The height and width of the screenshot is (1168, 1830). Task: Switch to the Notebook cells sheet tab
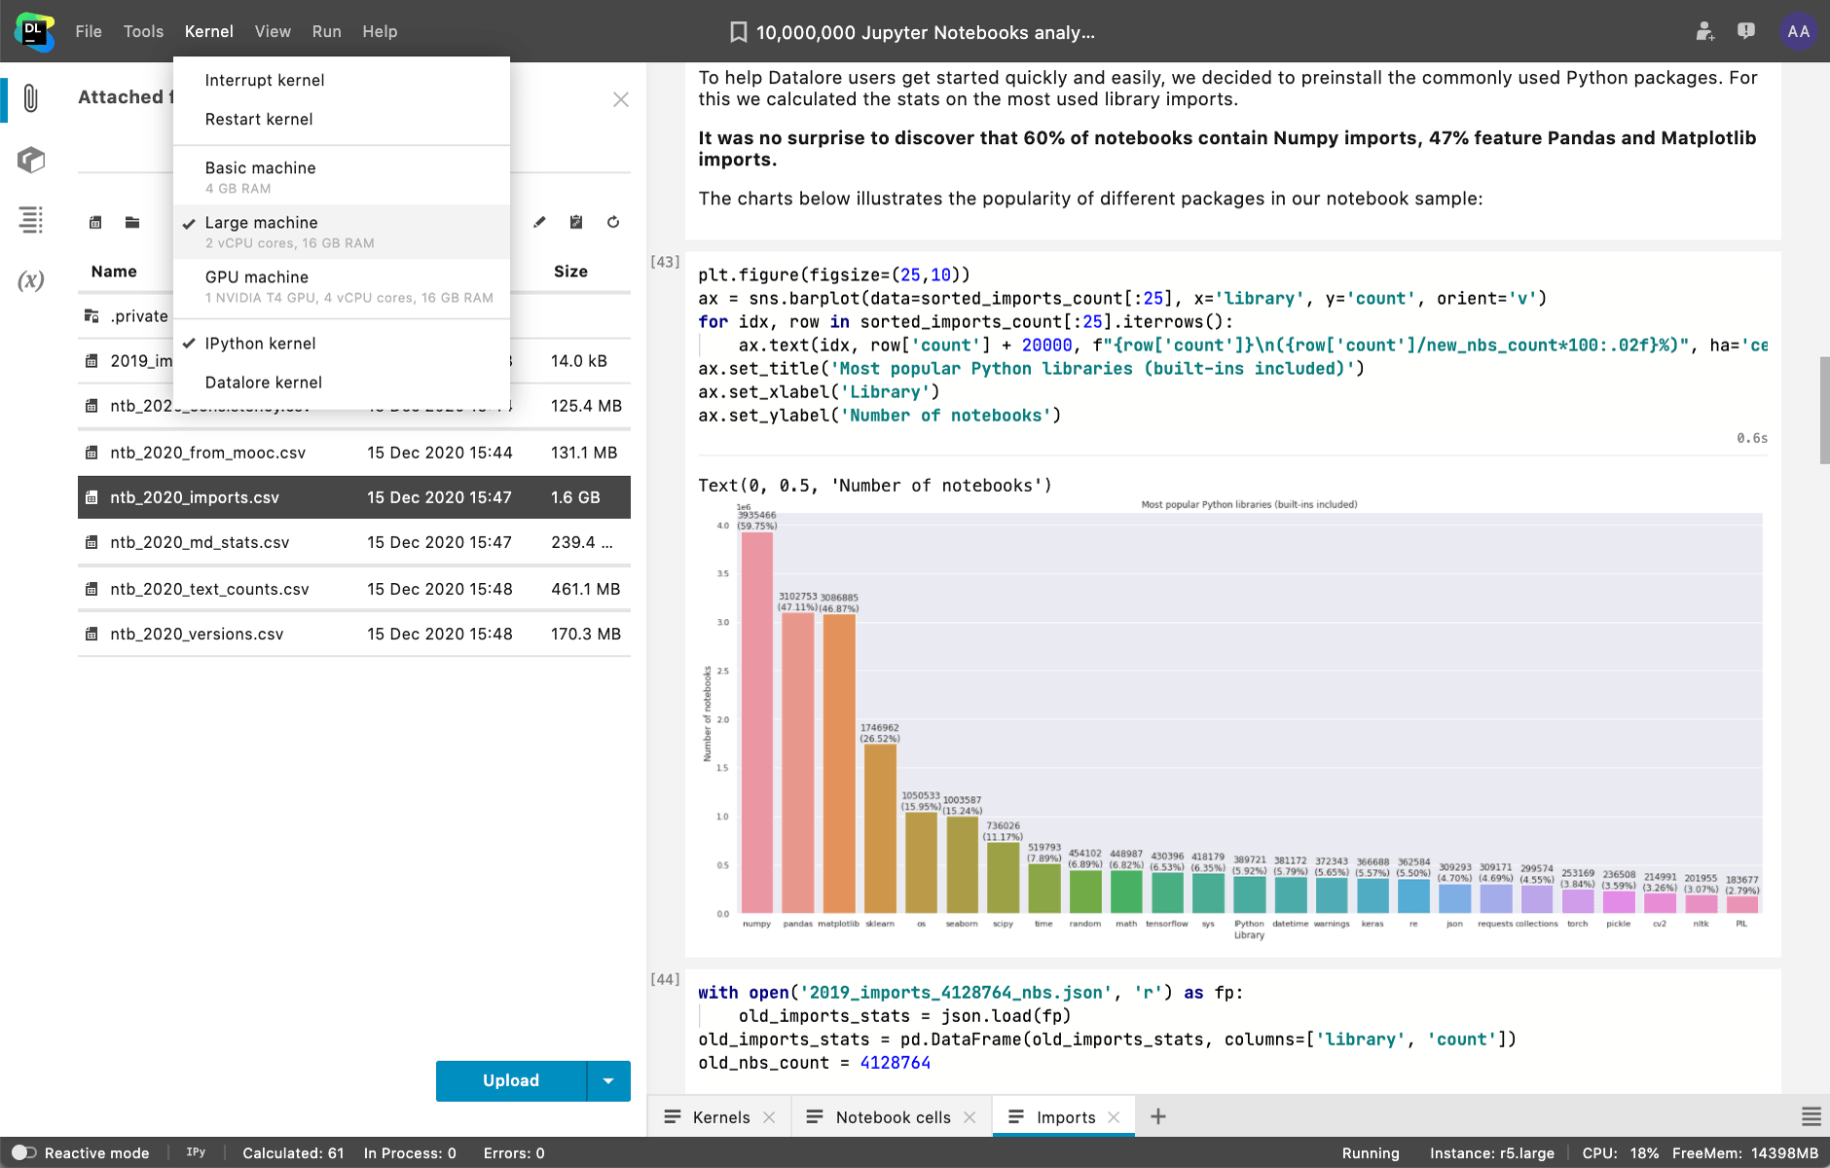click(893, 1117)
